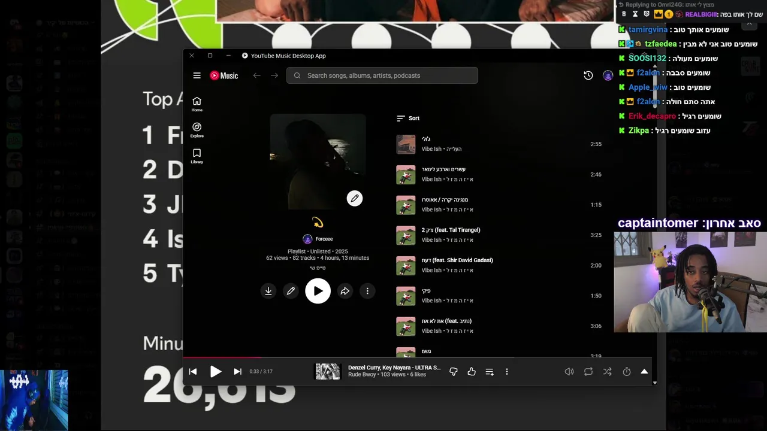Edit playlist cover with pencil badge

click(355, 198)
